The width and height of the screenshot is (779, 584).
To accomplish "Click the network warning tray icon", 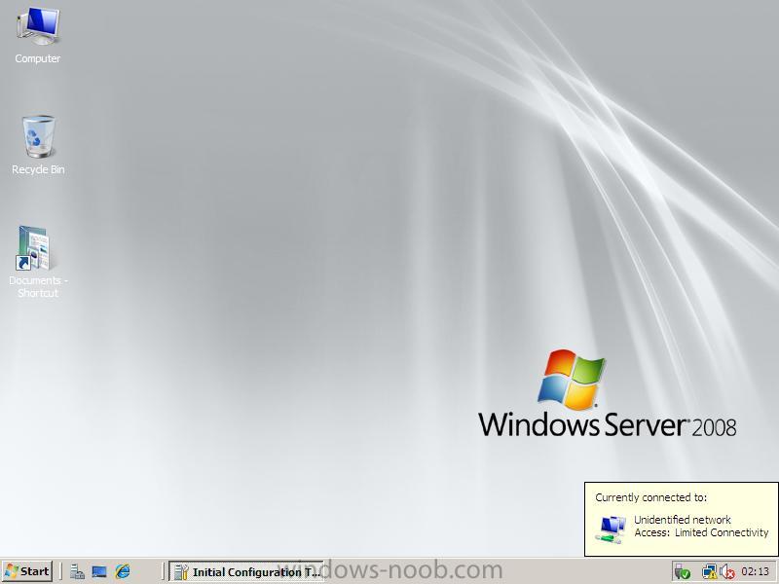I will click(710, 572).
